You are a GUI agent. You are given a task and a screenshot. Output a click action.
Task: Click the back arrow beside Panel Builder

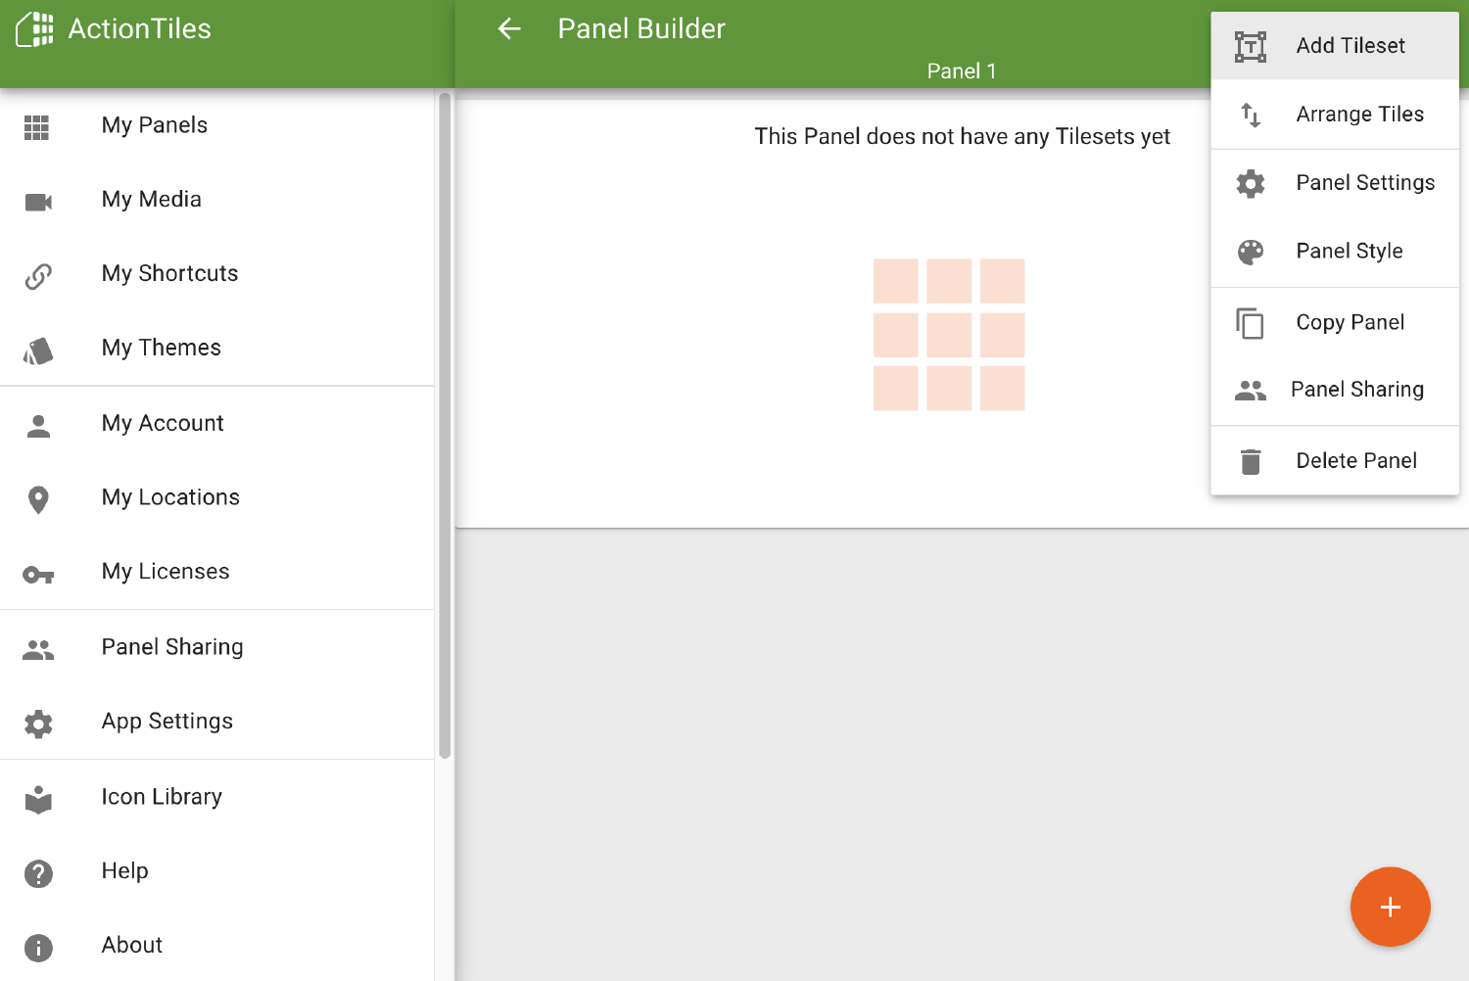point(508,29)
